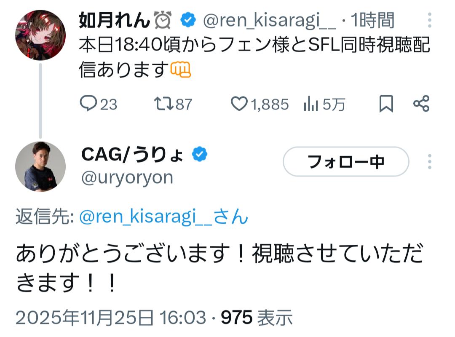Retweet the SFL watch-along announcement
Screen dimensions: 455x337
click(163, 104)
